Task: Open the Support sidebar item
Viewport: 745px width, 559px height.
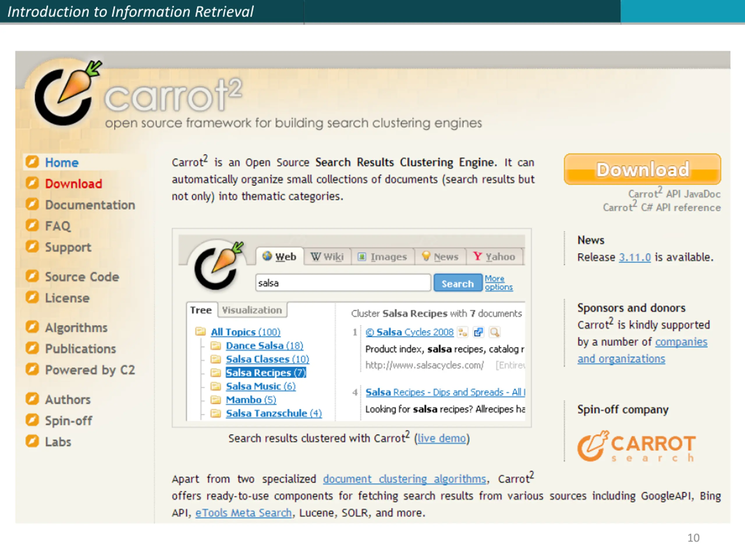Action: click(x=68, y=247)
